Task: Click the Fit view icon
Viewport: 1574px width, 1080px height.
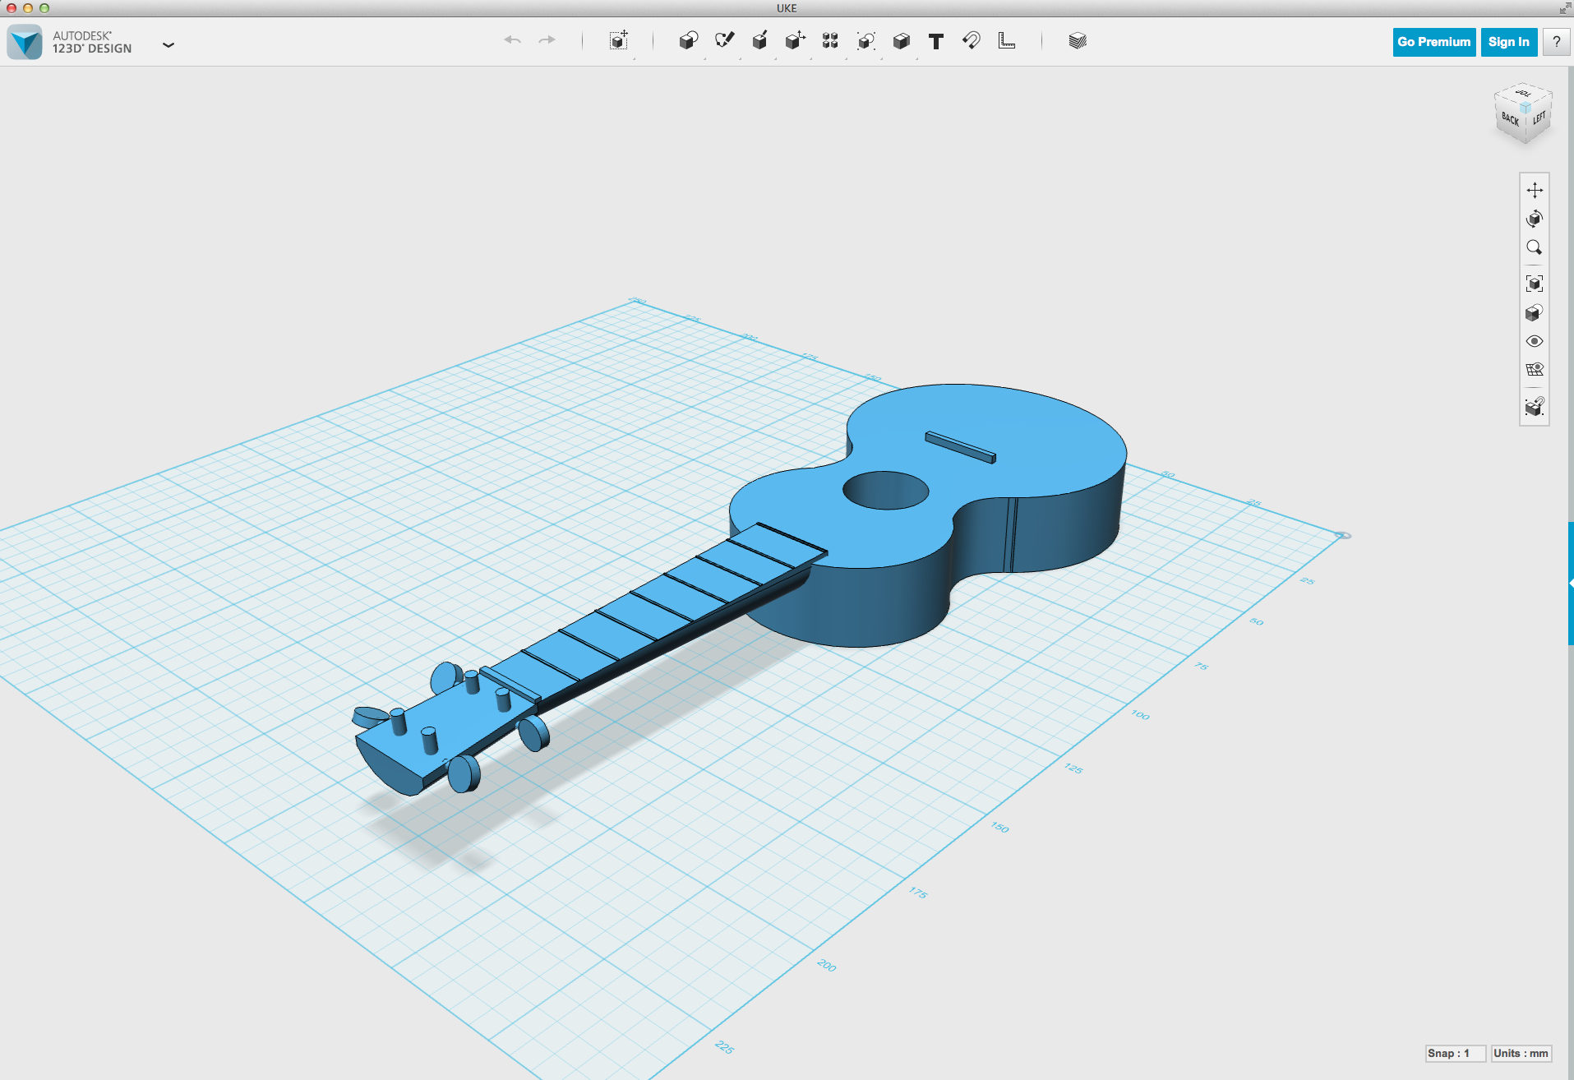Action: pos(1535,284)
